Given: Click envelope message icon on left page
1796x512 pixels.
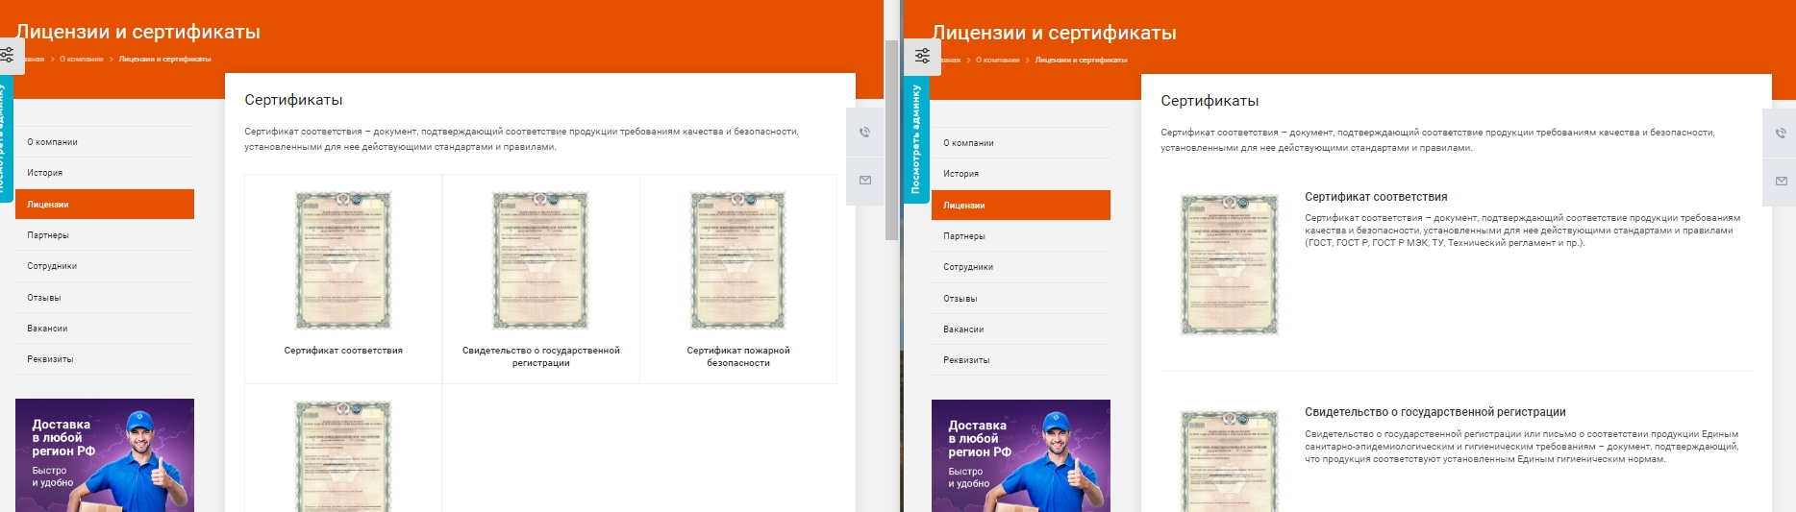Looking at the screenshot, I should pos(864,180).
